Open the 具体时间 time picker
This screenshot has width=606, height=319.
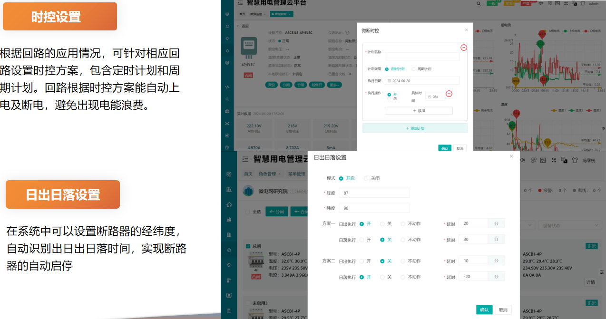click(435, 97)
